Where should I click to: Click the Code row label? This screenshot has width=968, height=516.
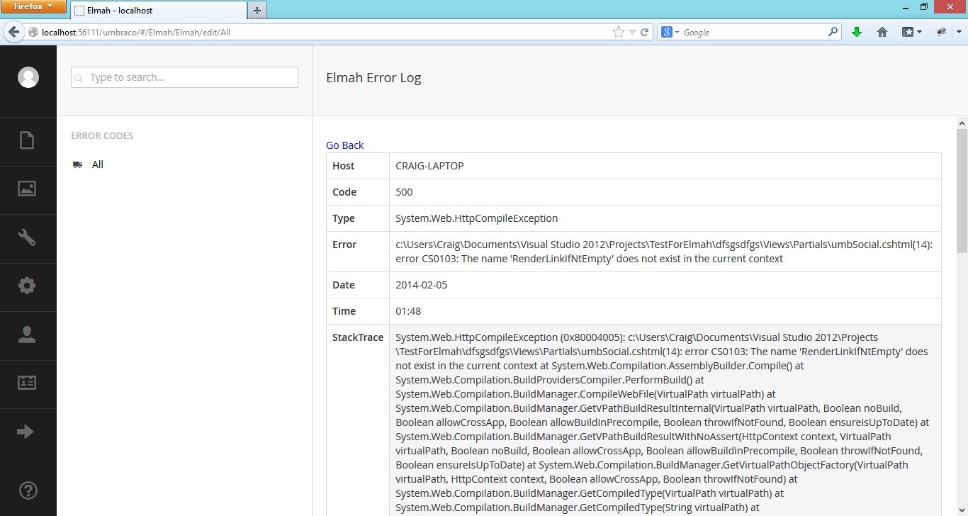[344, 192]
